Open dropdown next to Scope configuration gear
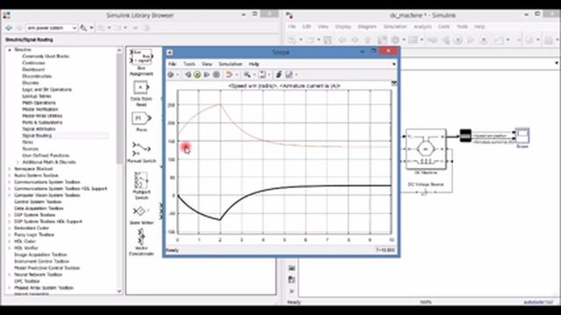561x315 pixels. [x=177, y=75]
